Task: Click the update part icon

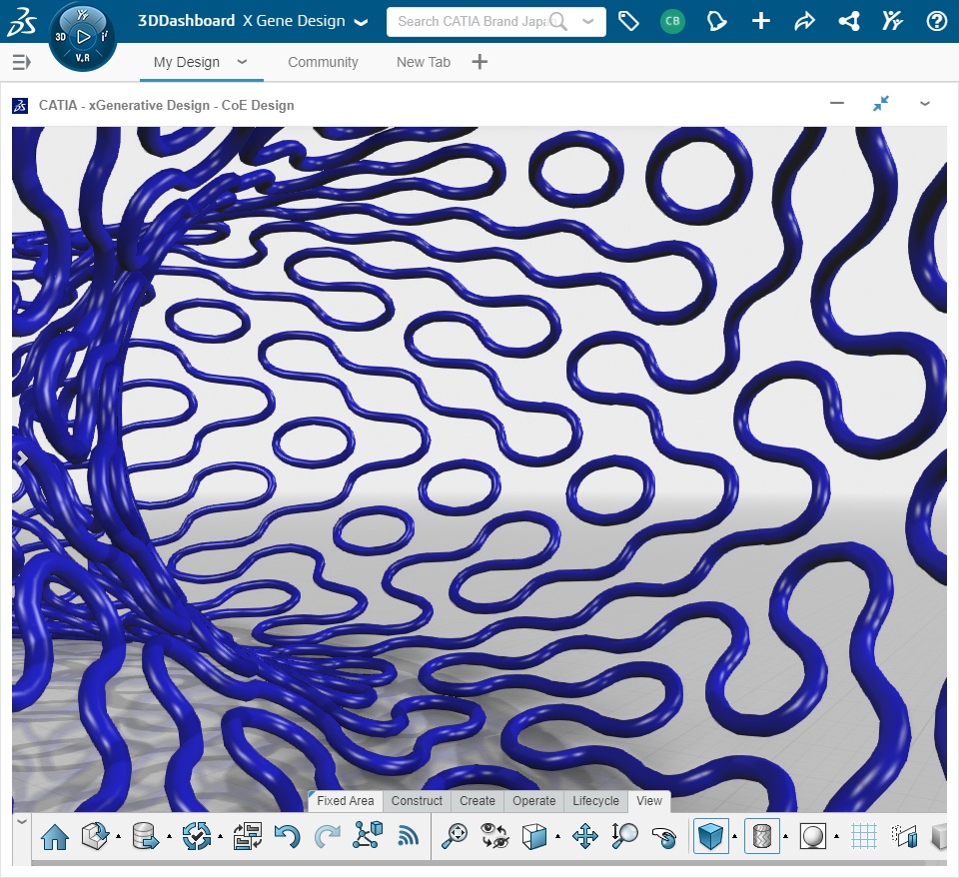Action: coord(95,836)
